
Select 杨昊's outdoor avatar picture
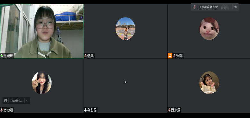[125, 29]
